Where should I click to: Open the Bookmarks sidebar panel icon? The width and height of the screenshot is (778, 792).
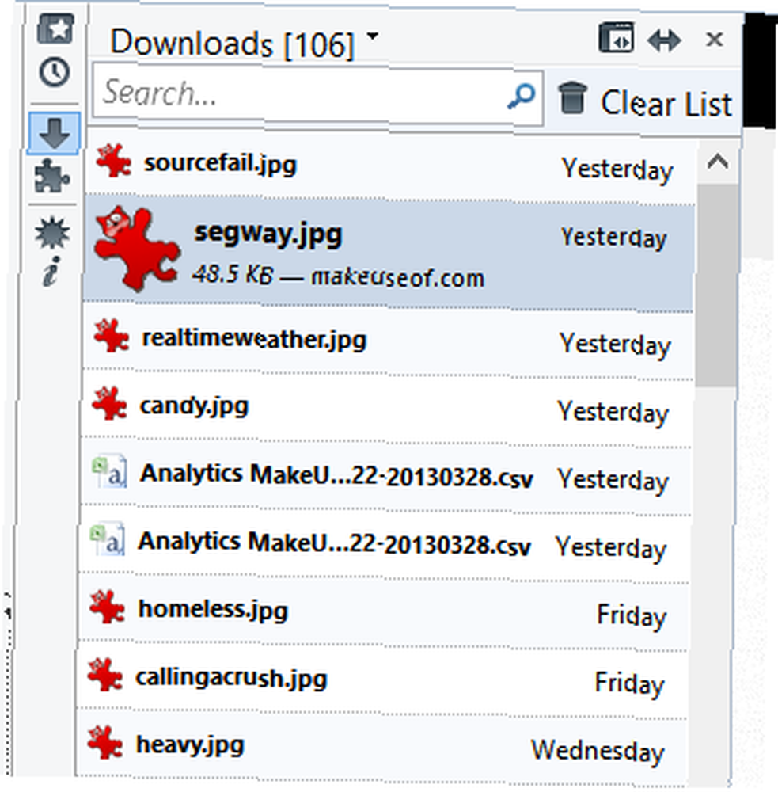[55, 29]
